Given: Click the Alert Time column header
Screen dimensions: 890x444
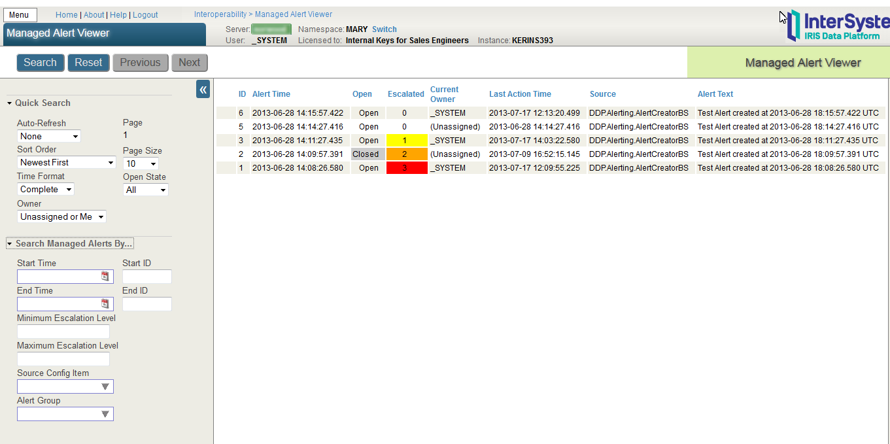Looking at the screenshot, I should (271, 94).
